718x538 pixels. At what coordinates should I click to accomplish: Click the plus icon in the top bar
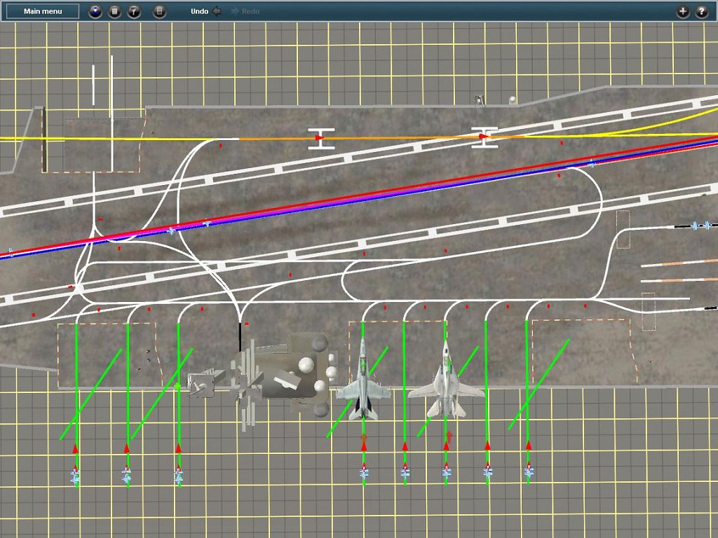click(683, 11)
